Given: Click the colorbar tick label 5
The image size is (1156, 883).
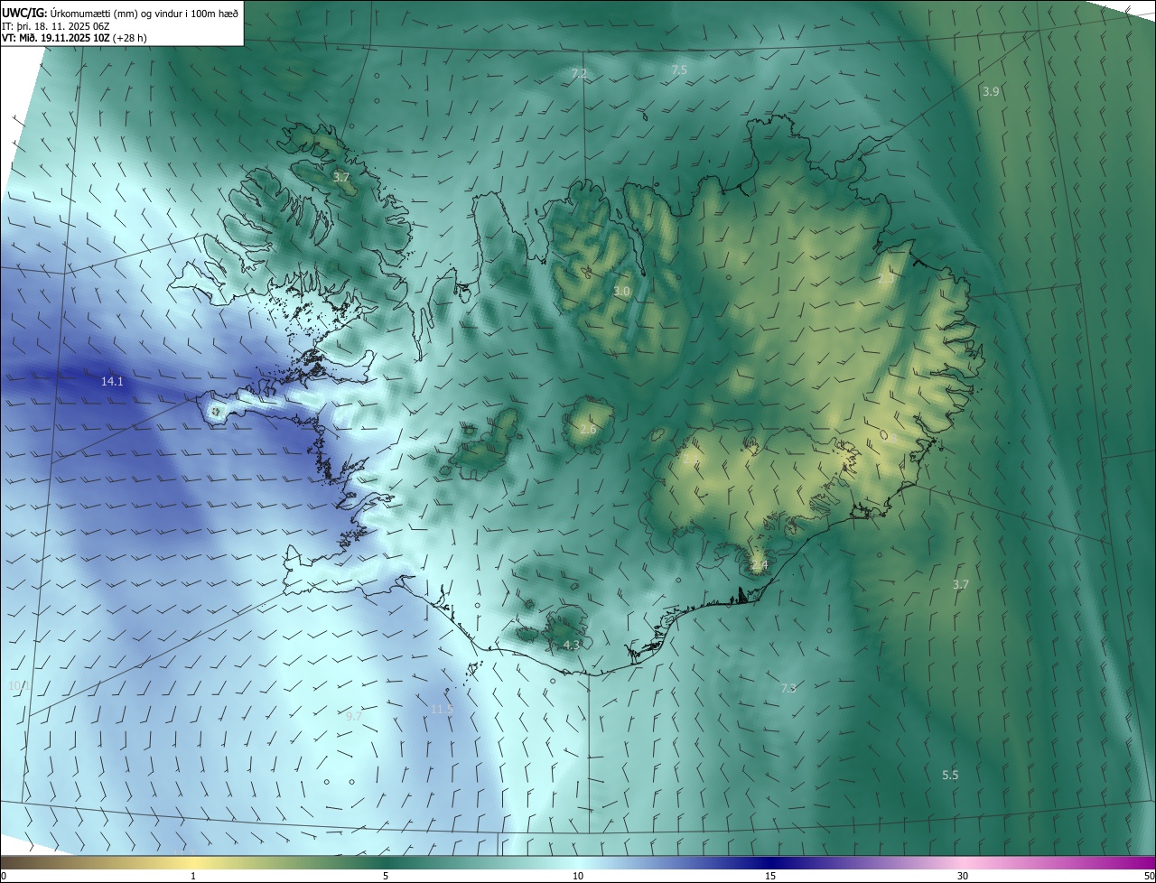Looking at the screenshot, I should pyautogui.click(x=386, y=876).
